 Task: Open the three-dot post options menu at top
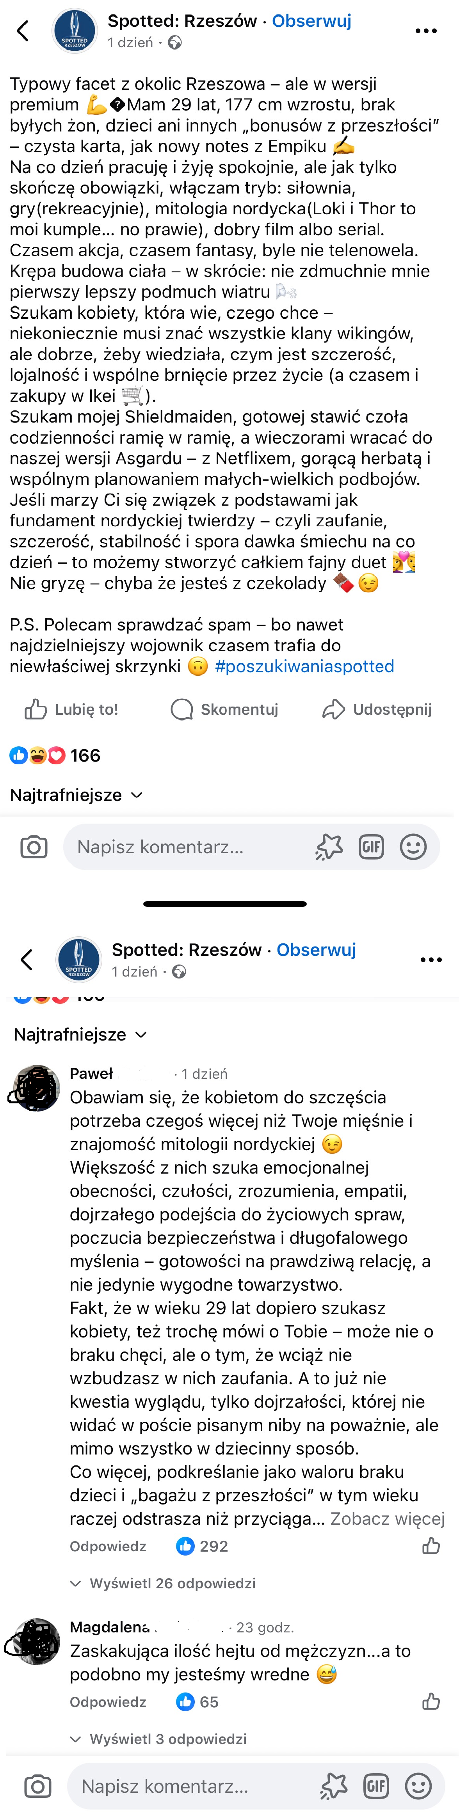click(x=426, y=31)
